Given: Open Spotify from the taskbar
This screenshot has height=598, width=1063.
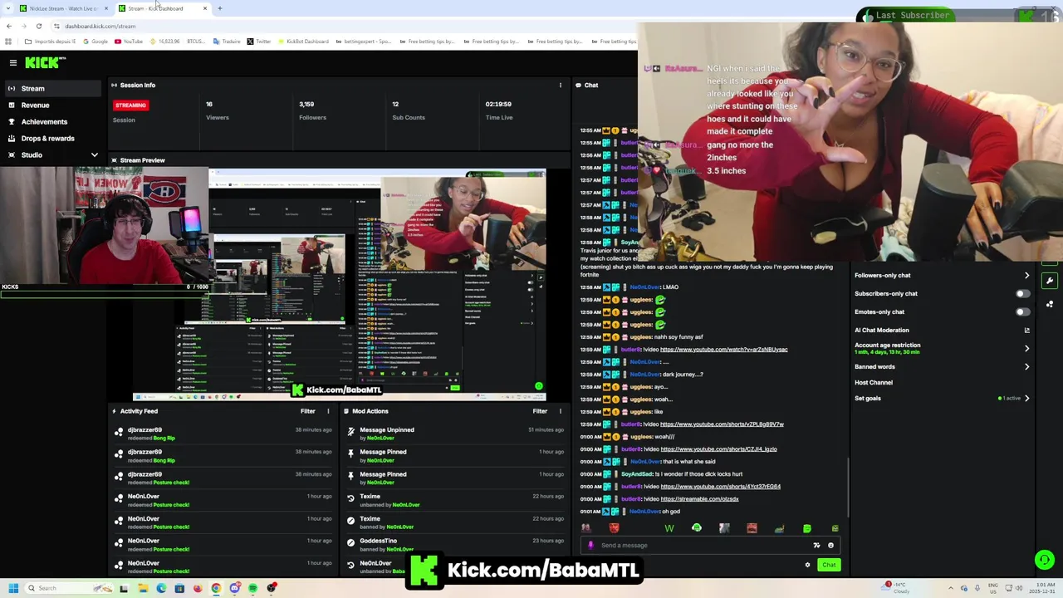Looking at the screenshot, I should click(253, 588).
